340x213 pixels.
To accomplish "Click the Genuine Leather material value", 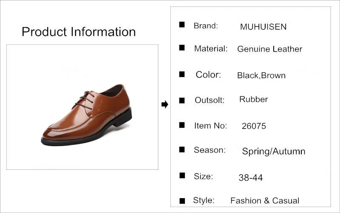I will coord(269,49).
